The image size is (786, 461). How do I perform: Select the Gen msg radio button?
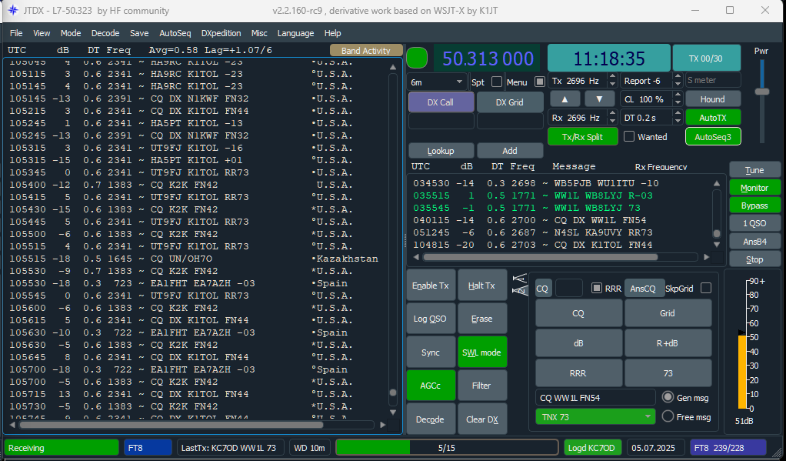pyautogui.click(x=668, y=397)
